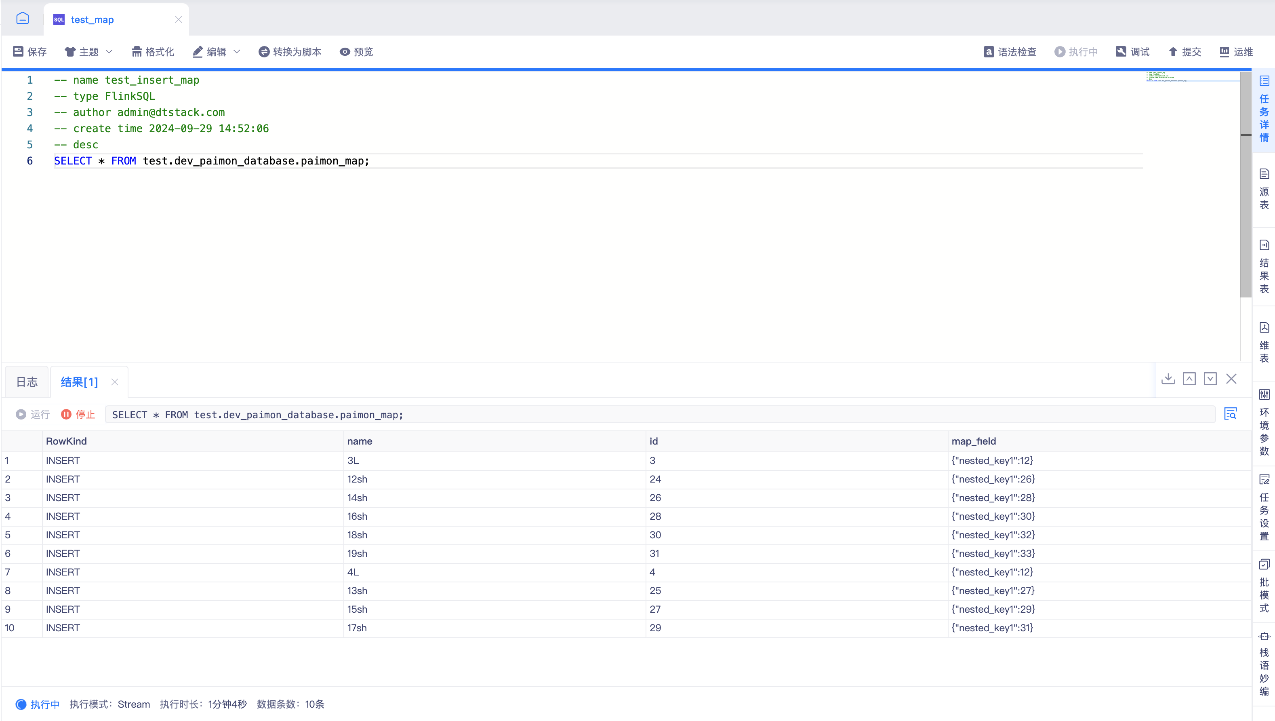Expand results panel with up arrow icon

tap(1189, 379)
